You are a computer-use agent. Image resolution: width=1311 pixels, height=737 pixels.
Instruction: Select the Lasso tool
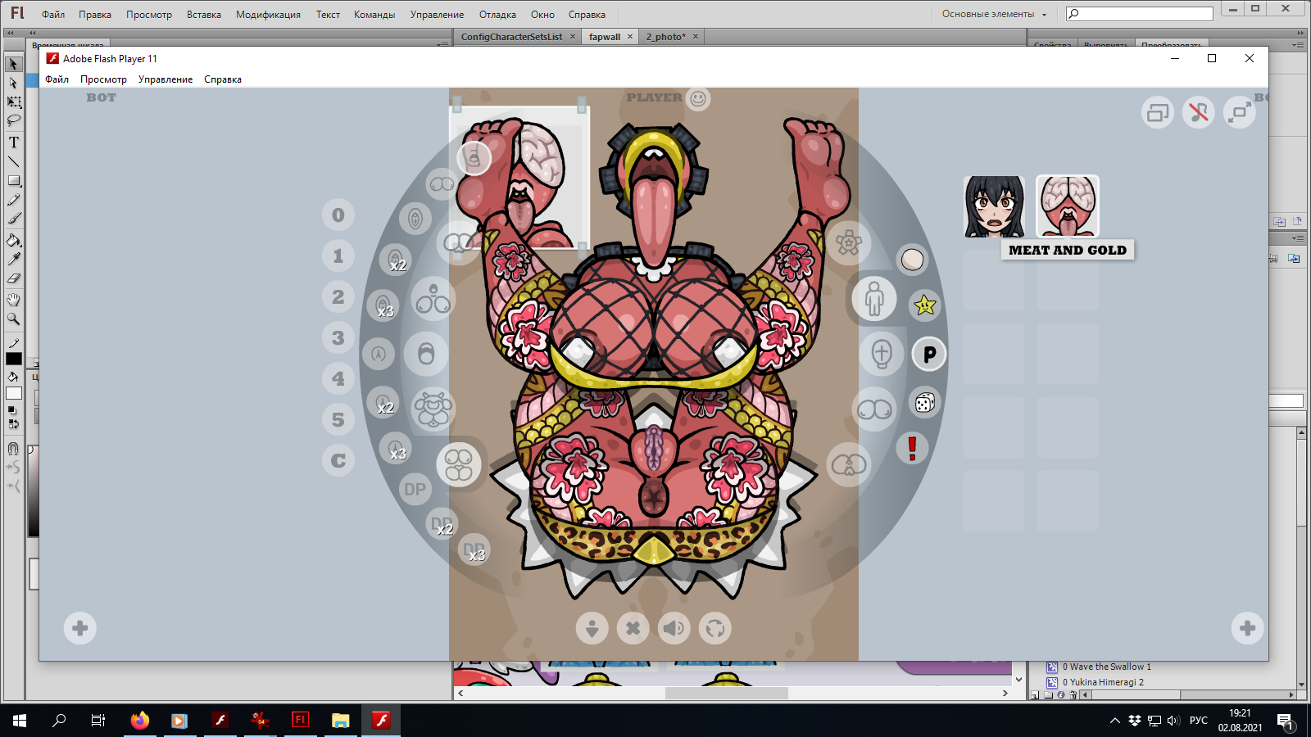(13, 120)
